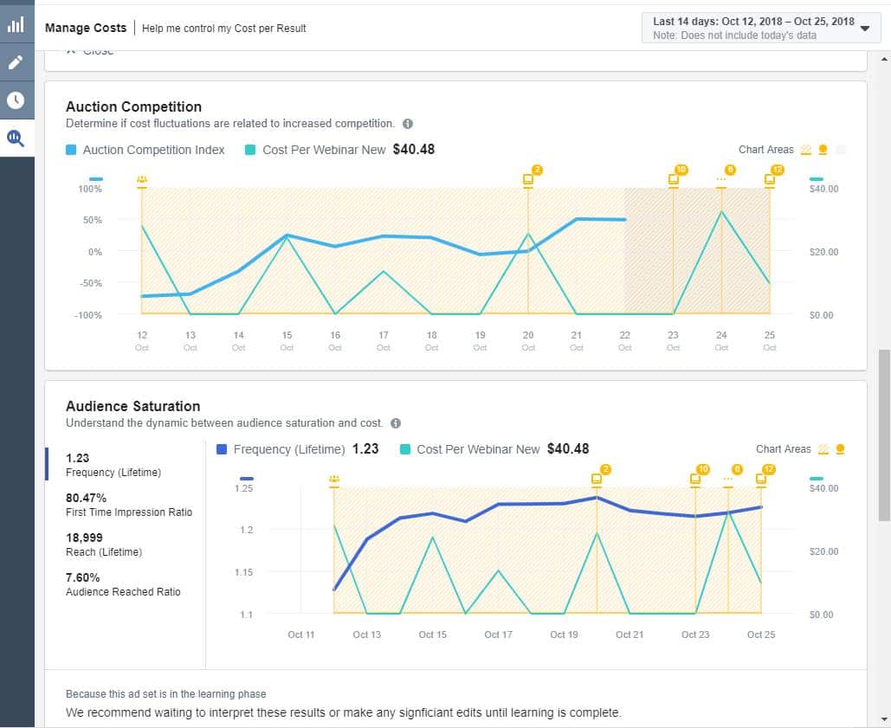Click the Audience Saturation title
The height and width of the screenshot is (728, 891).
133,406
